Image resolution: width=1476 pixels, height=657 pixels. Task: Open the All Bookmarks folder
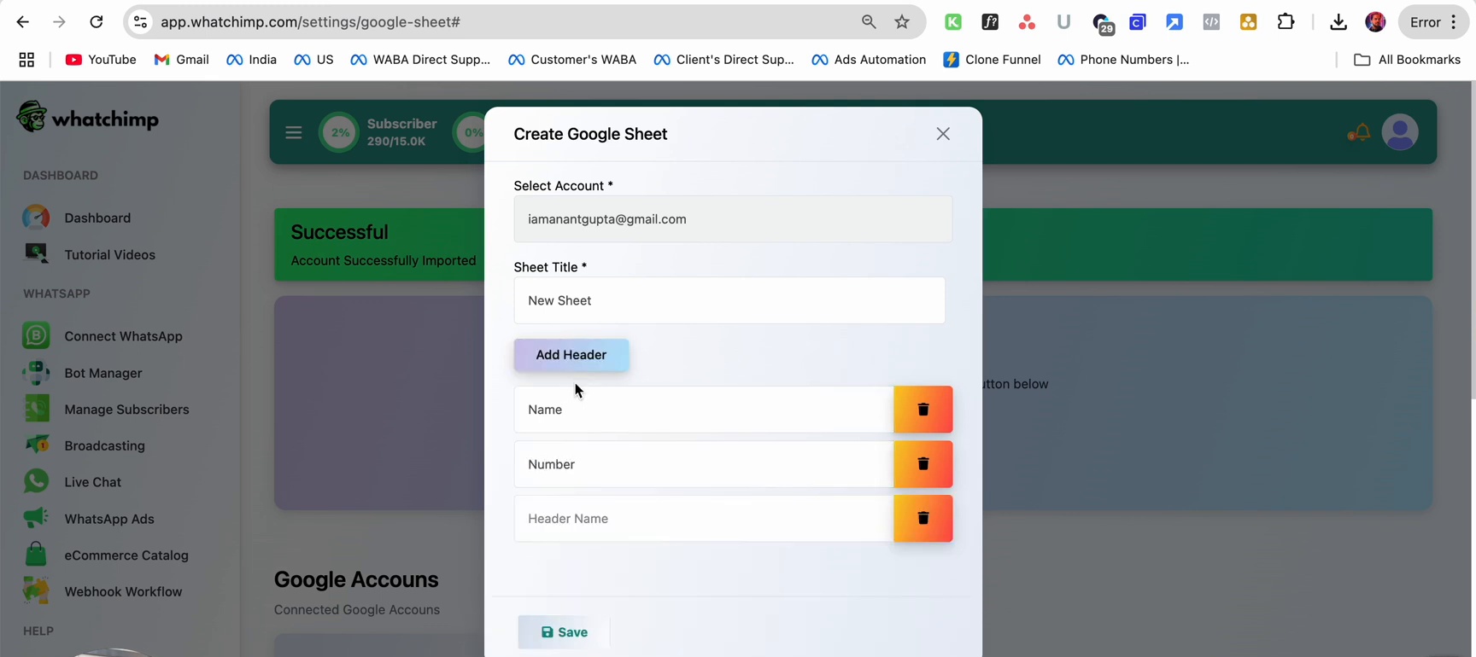point(1407,60)
